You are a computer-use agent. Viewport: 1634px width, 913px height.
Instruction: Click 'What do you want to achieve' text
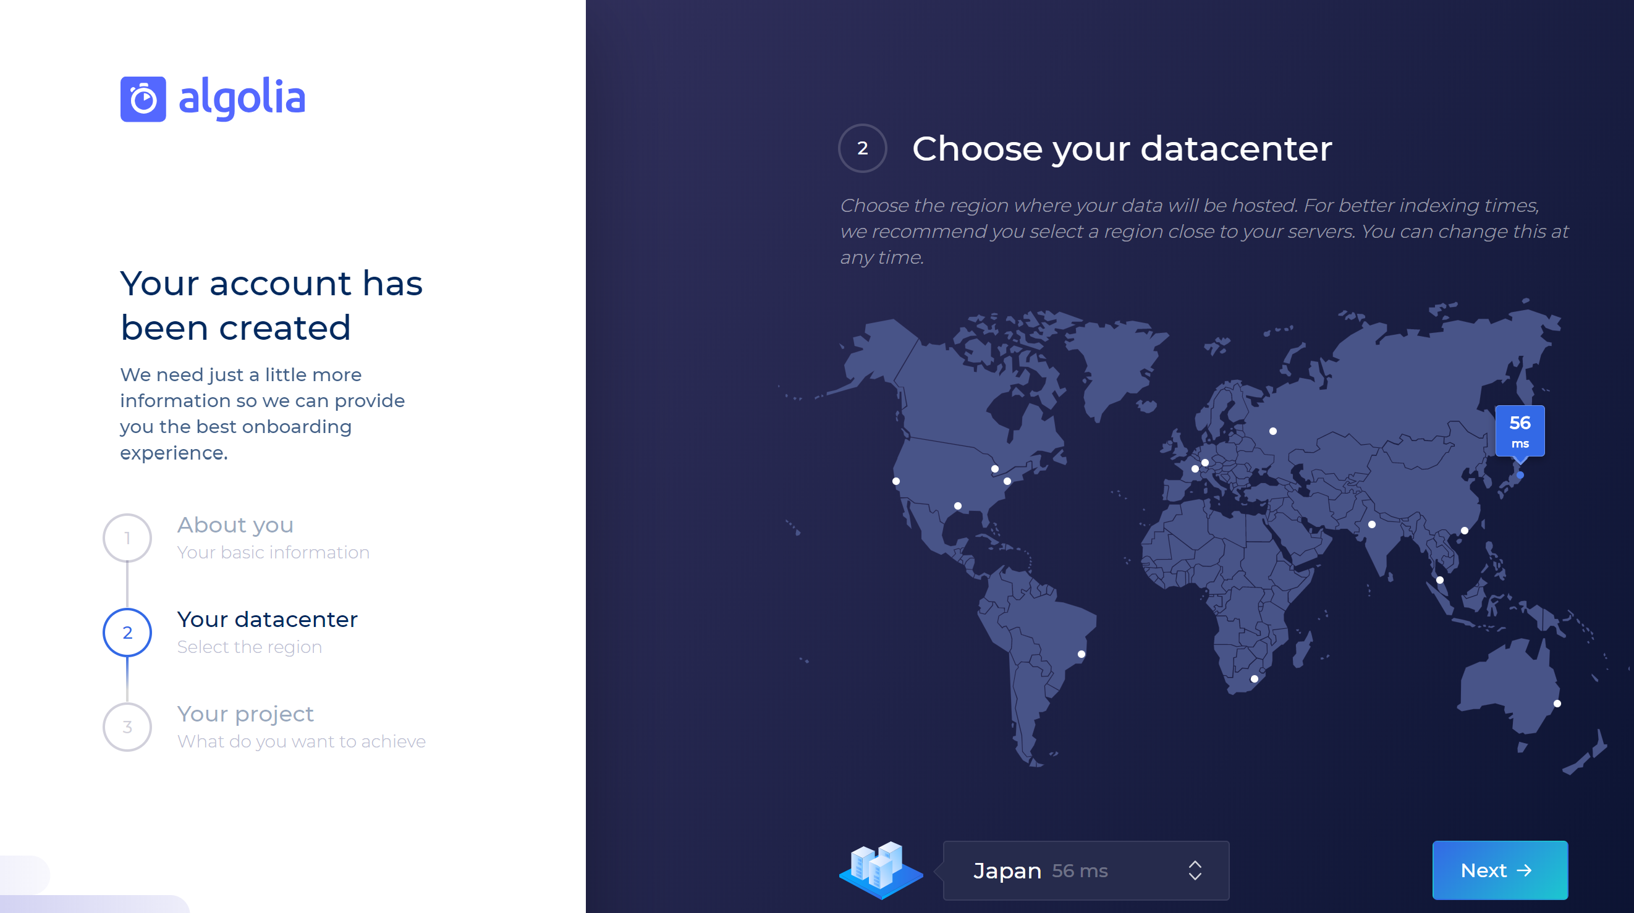[x=302, y=741]
